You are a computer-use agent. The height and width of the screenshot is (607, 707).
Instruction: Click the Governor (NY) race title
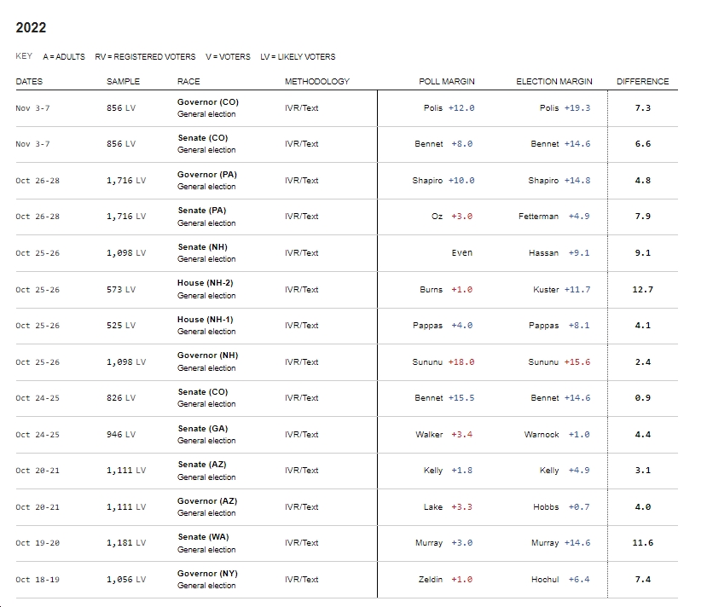pyautogui.click(x=207, y=574)
